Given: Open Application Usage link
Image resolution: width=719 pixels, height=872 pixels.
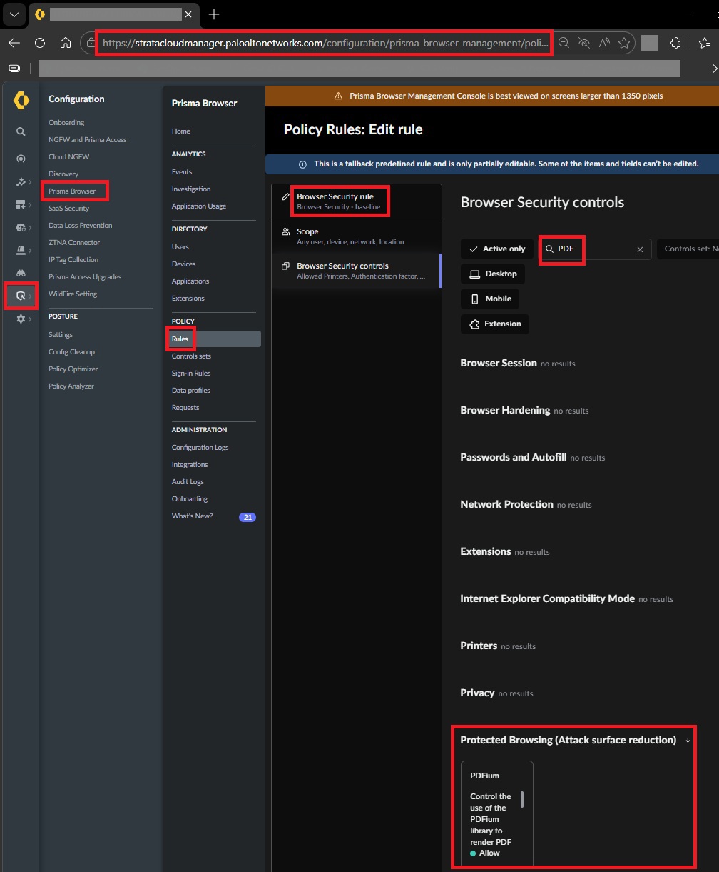Looking at the screenshot, I should coord(199,206).
